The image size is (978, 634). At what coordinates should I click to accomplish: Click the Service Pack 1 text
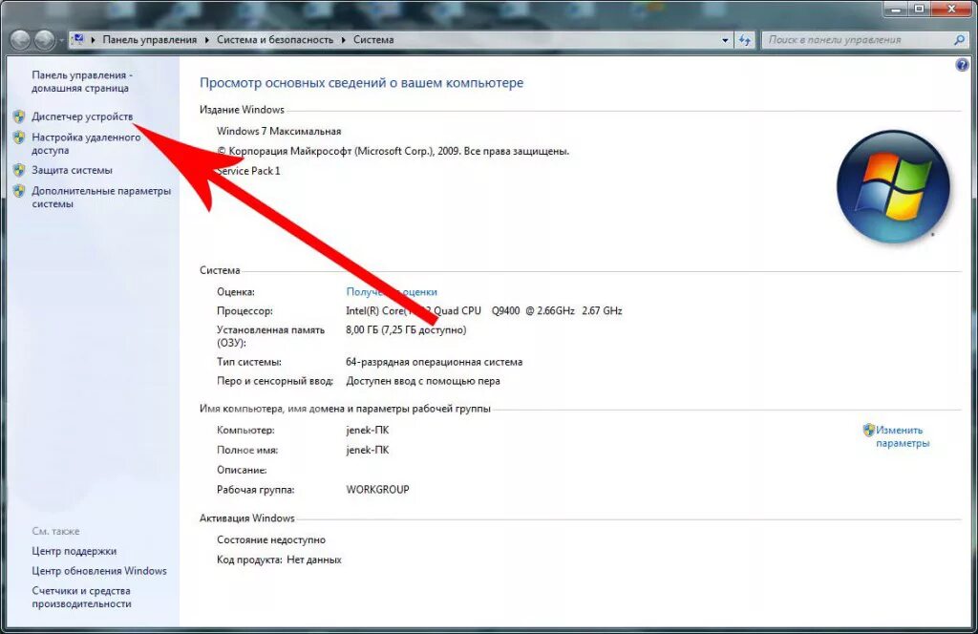[249, 171]
